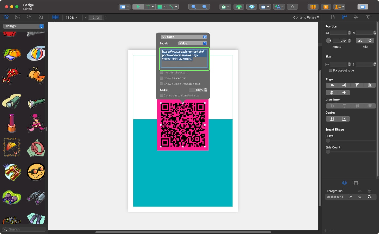The height and width of the screenshot is (234, 379).
Task: Check Fix aspect ratio
Action: pyautogui.click(x=330, y=71)
